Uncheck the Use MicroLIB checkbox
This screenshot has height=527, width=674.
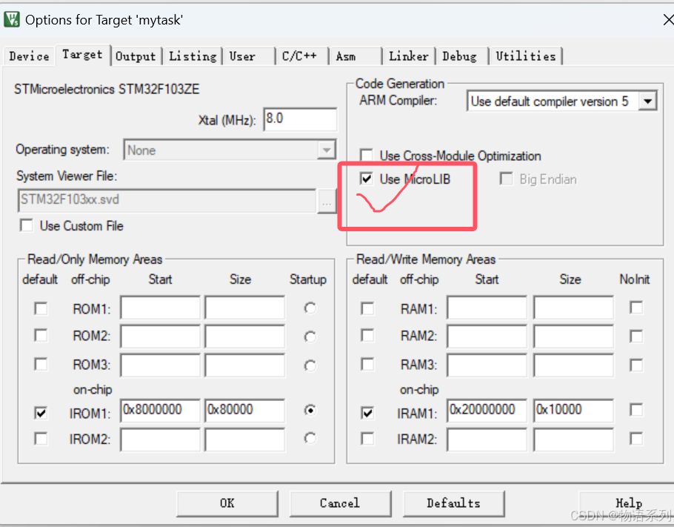point(366,179)
